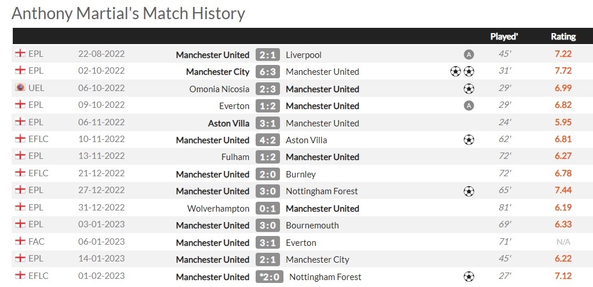Click the England flag beside FAC
The width and height of the screenshot is (593, 287).
20,242
